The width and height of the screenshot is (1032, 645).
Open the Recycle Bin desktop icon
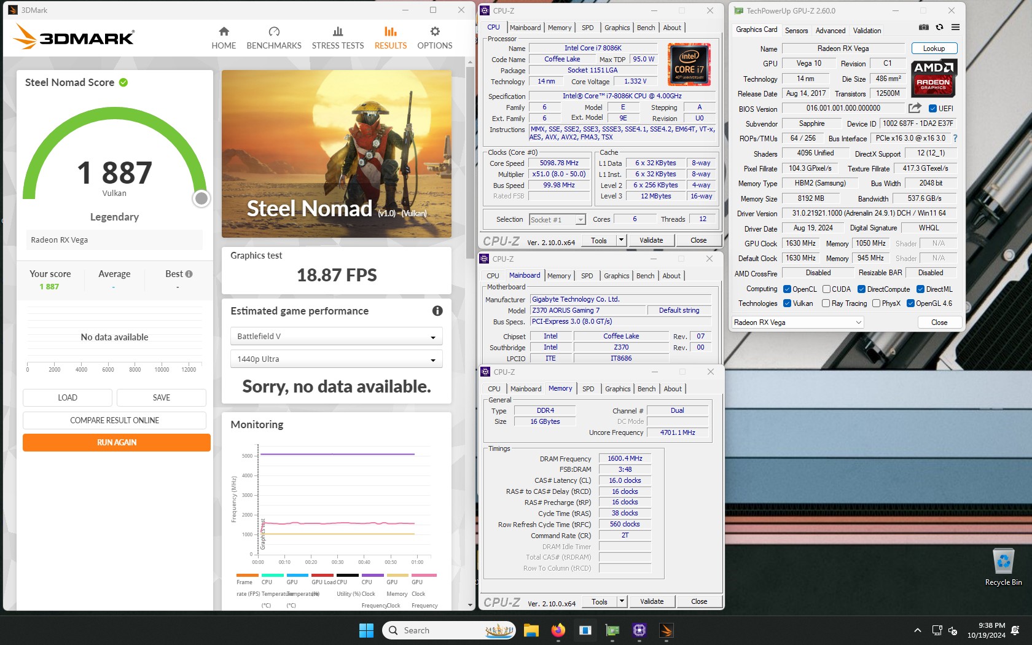(x=1003, y=567)
